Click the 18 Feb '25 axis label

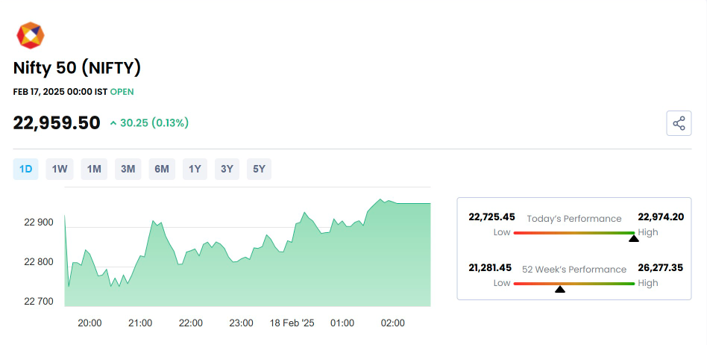click(x=292, y=323)
